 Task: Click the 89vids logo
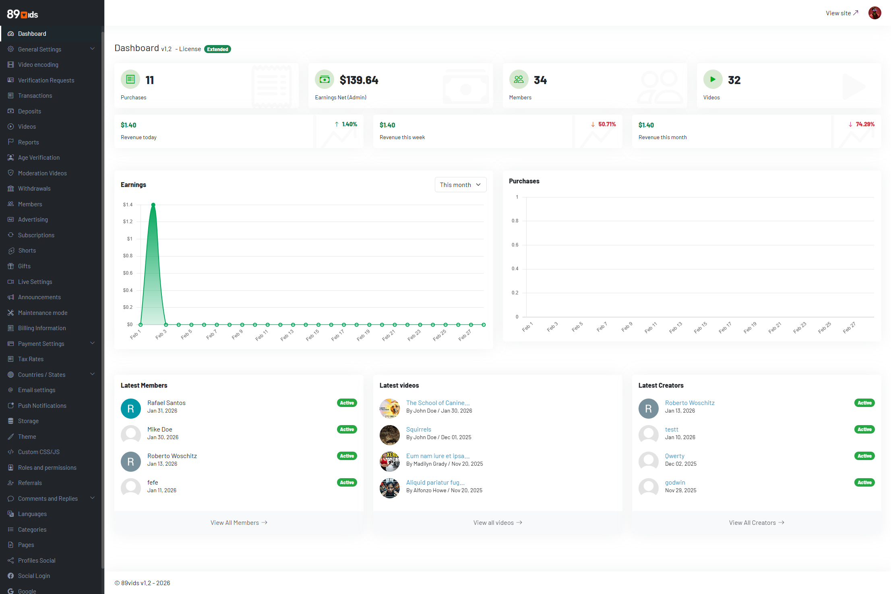pos(23,14)
